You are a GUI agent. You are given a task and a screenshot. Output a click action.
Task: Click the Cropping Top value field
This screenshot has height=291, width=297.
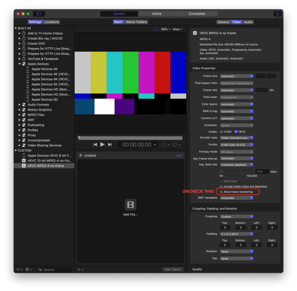[225, 227]
